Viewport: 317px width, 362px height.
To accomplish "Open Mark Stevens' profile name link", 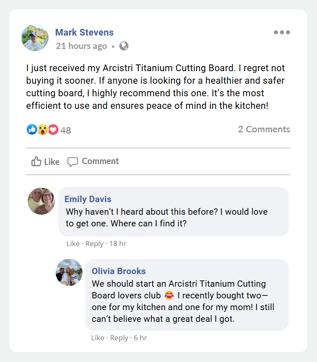I will 84,32.
